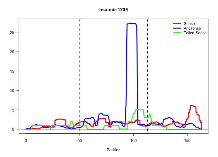
Task: Click the plot title hsa-mir-1205
Action: [x=114, y=10]
